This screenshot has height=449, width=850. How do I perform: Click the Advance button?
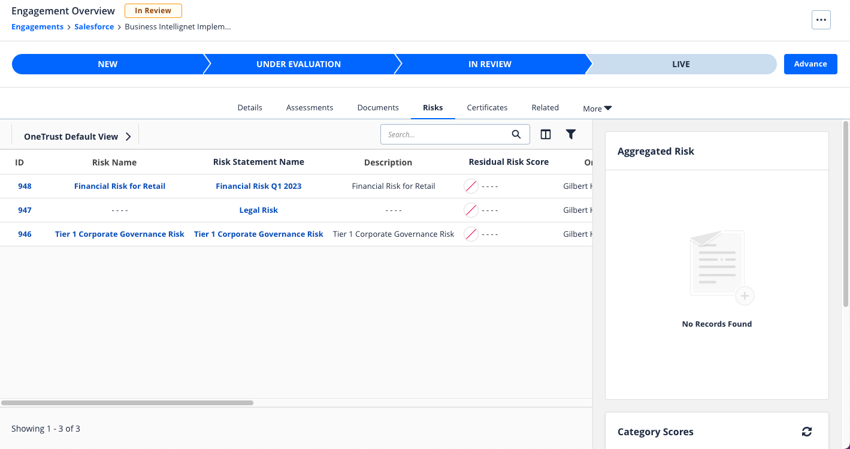coord(810,64)
